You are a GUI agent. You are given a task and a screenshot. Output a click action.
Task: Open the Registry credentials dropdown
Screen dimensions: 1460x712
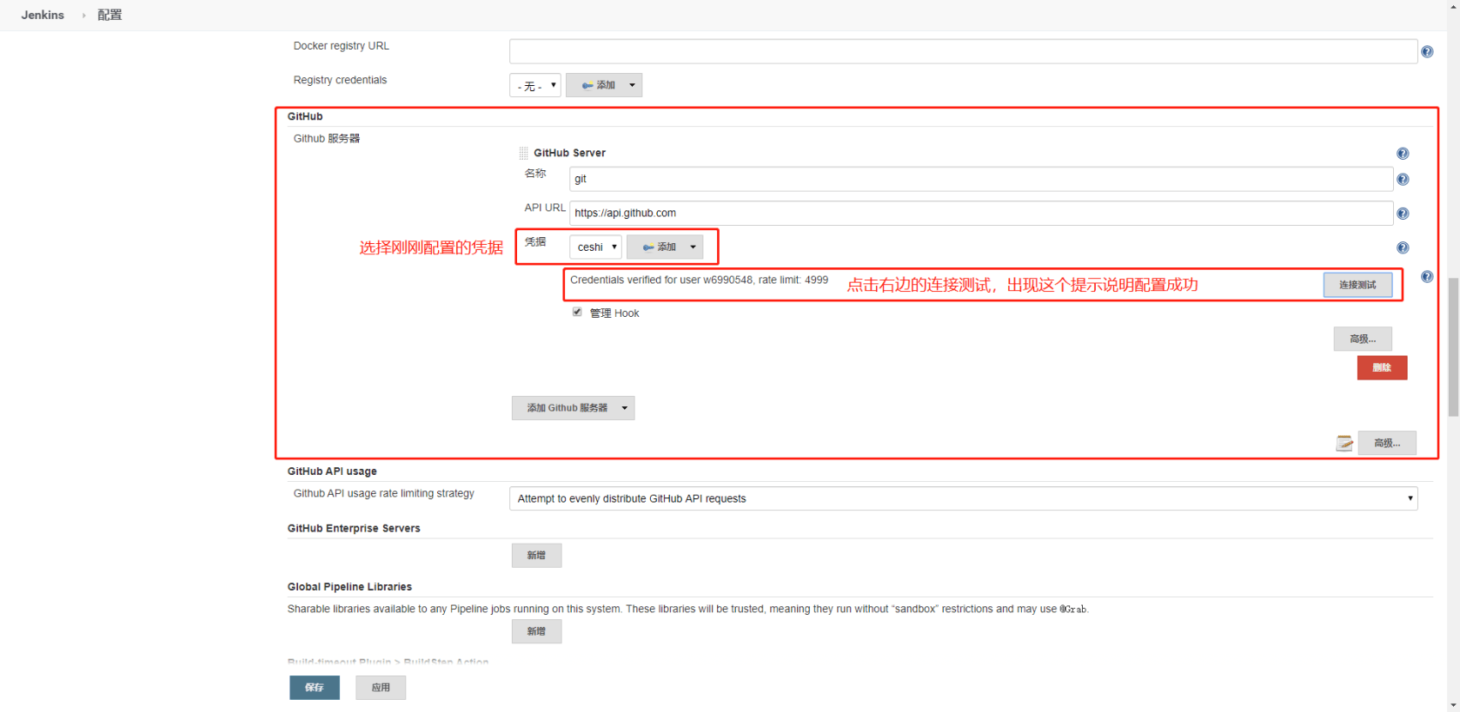point(534,85)
